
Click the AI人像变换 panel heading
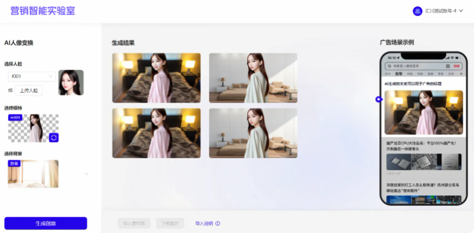[x=18, y=43]
